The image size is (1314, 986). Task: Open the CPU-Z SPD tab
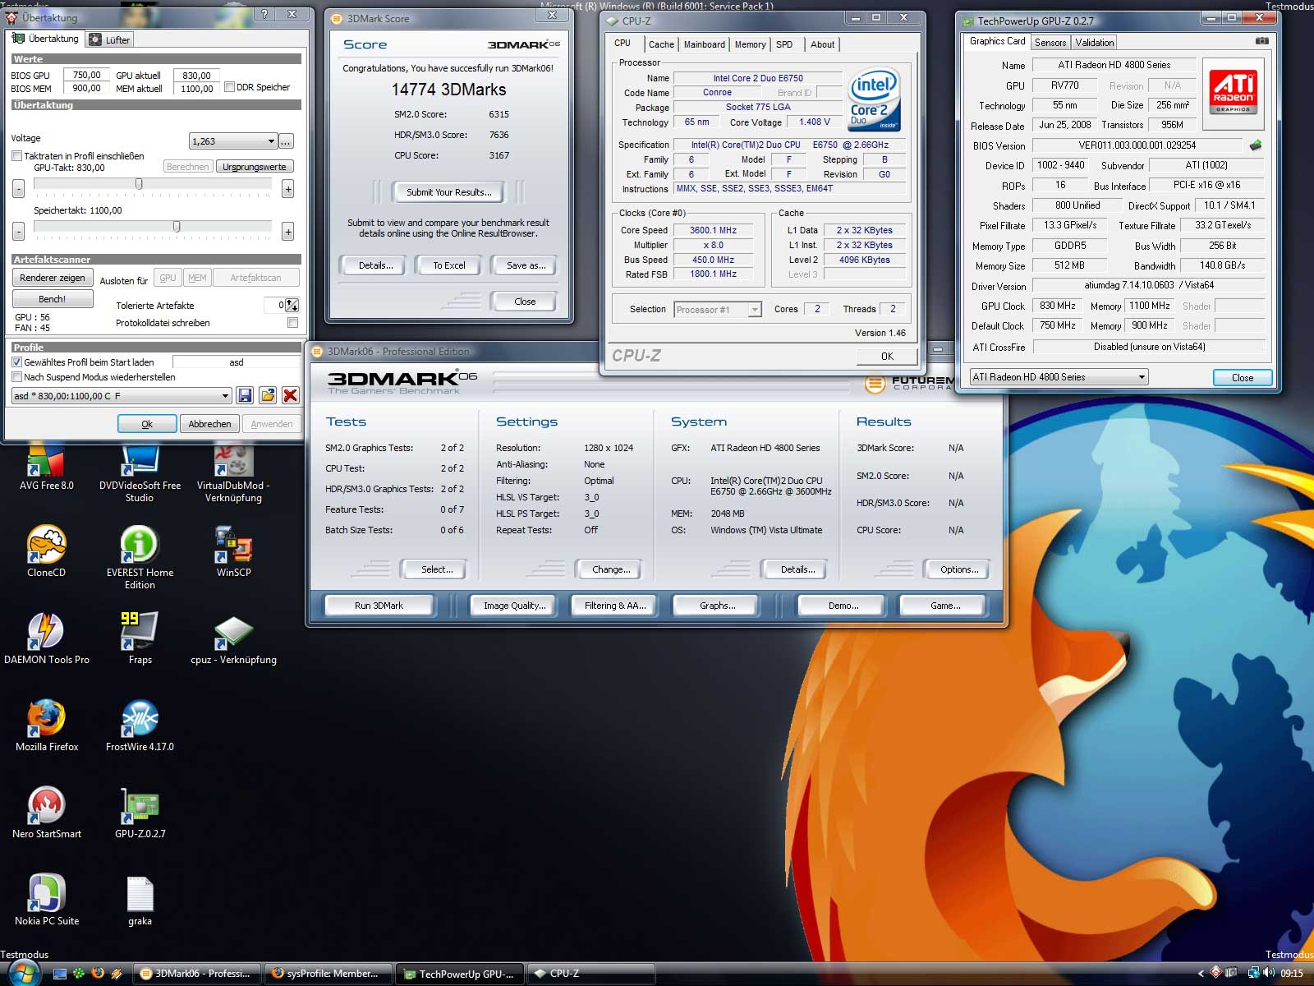784,44
